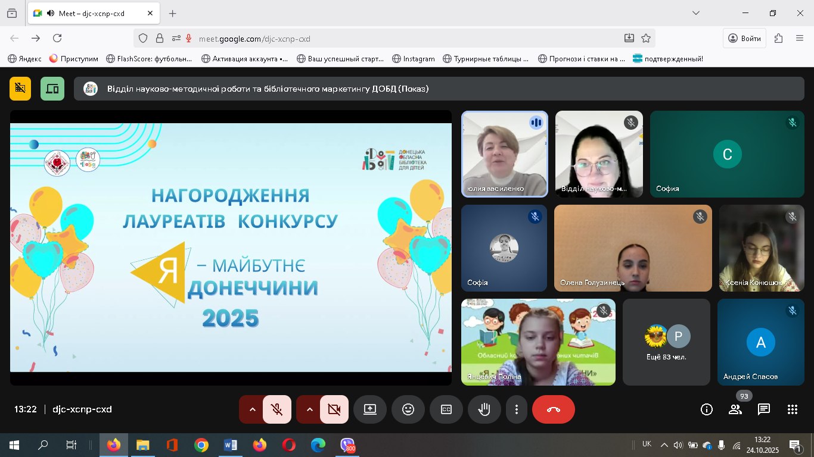The image size is (814, 457).
Task: Open the Opera icon in the taskbar
Action: [288, 445]
